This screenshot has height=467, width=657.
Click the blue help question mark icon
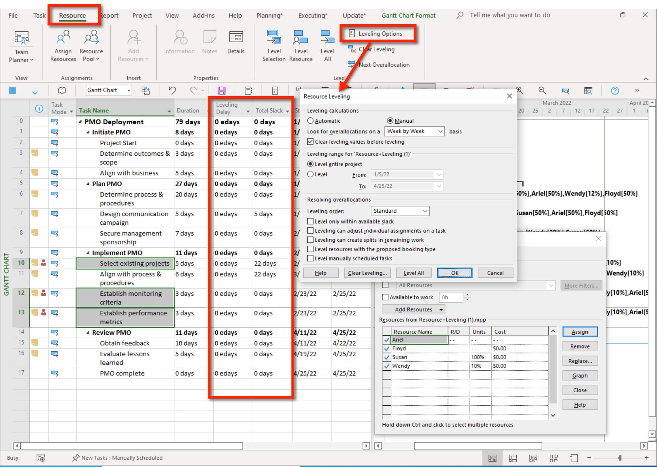click(615, 90)
